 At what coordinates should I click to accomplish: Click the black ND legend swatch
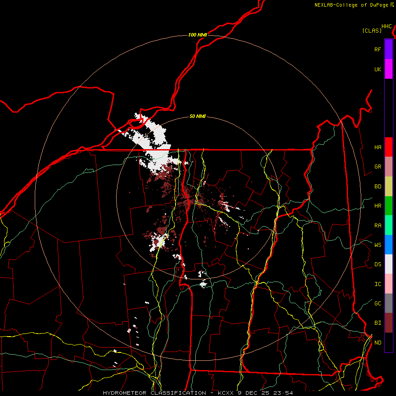tap(389, 342)
